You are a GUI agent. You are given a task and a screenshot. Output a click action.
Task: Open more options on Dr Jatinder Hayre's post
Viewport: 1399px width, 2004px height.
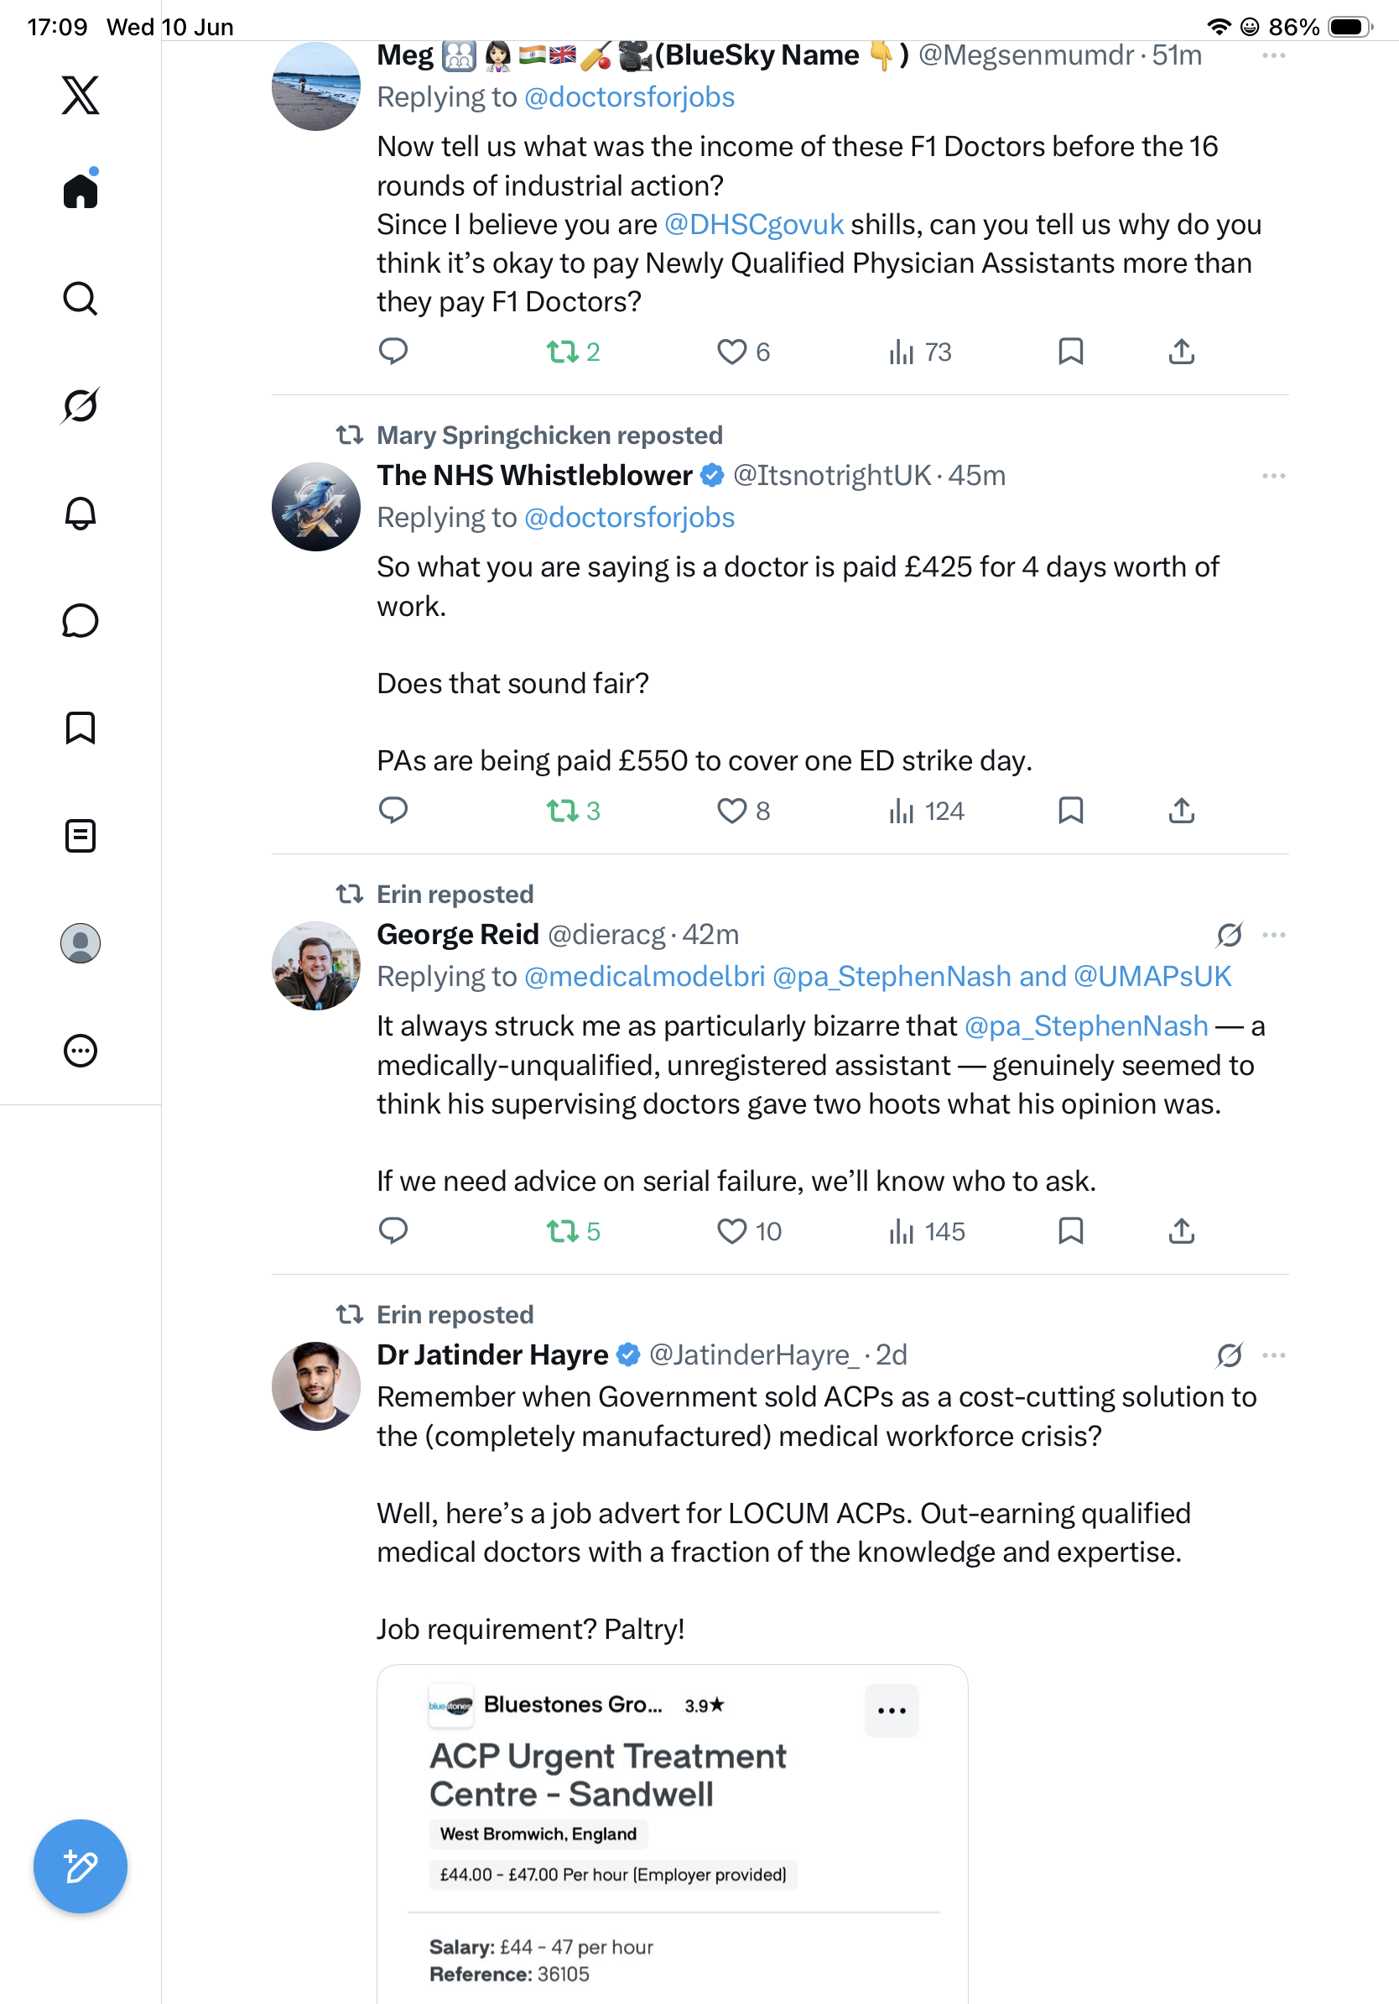tap(1273, 1354)
